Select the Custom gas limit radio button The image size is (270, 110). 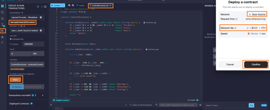pyautogui.click(x=11, y=44)
